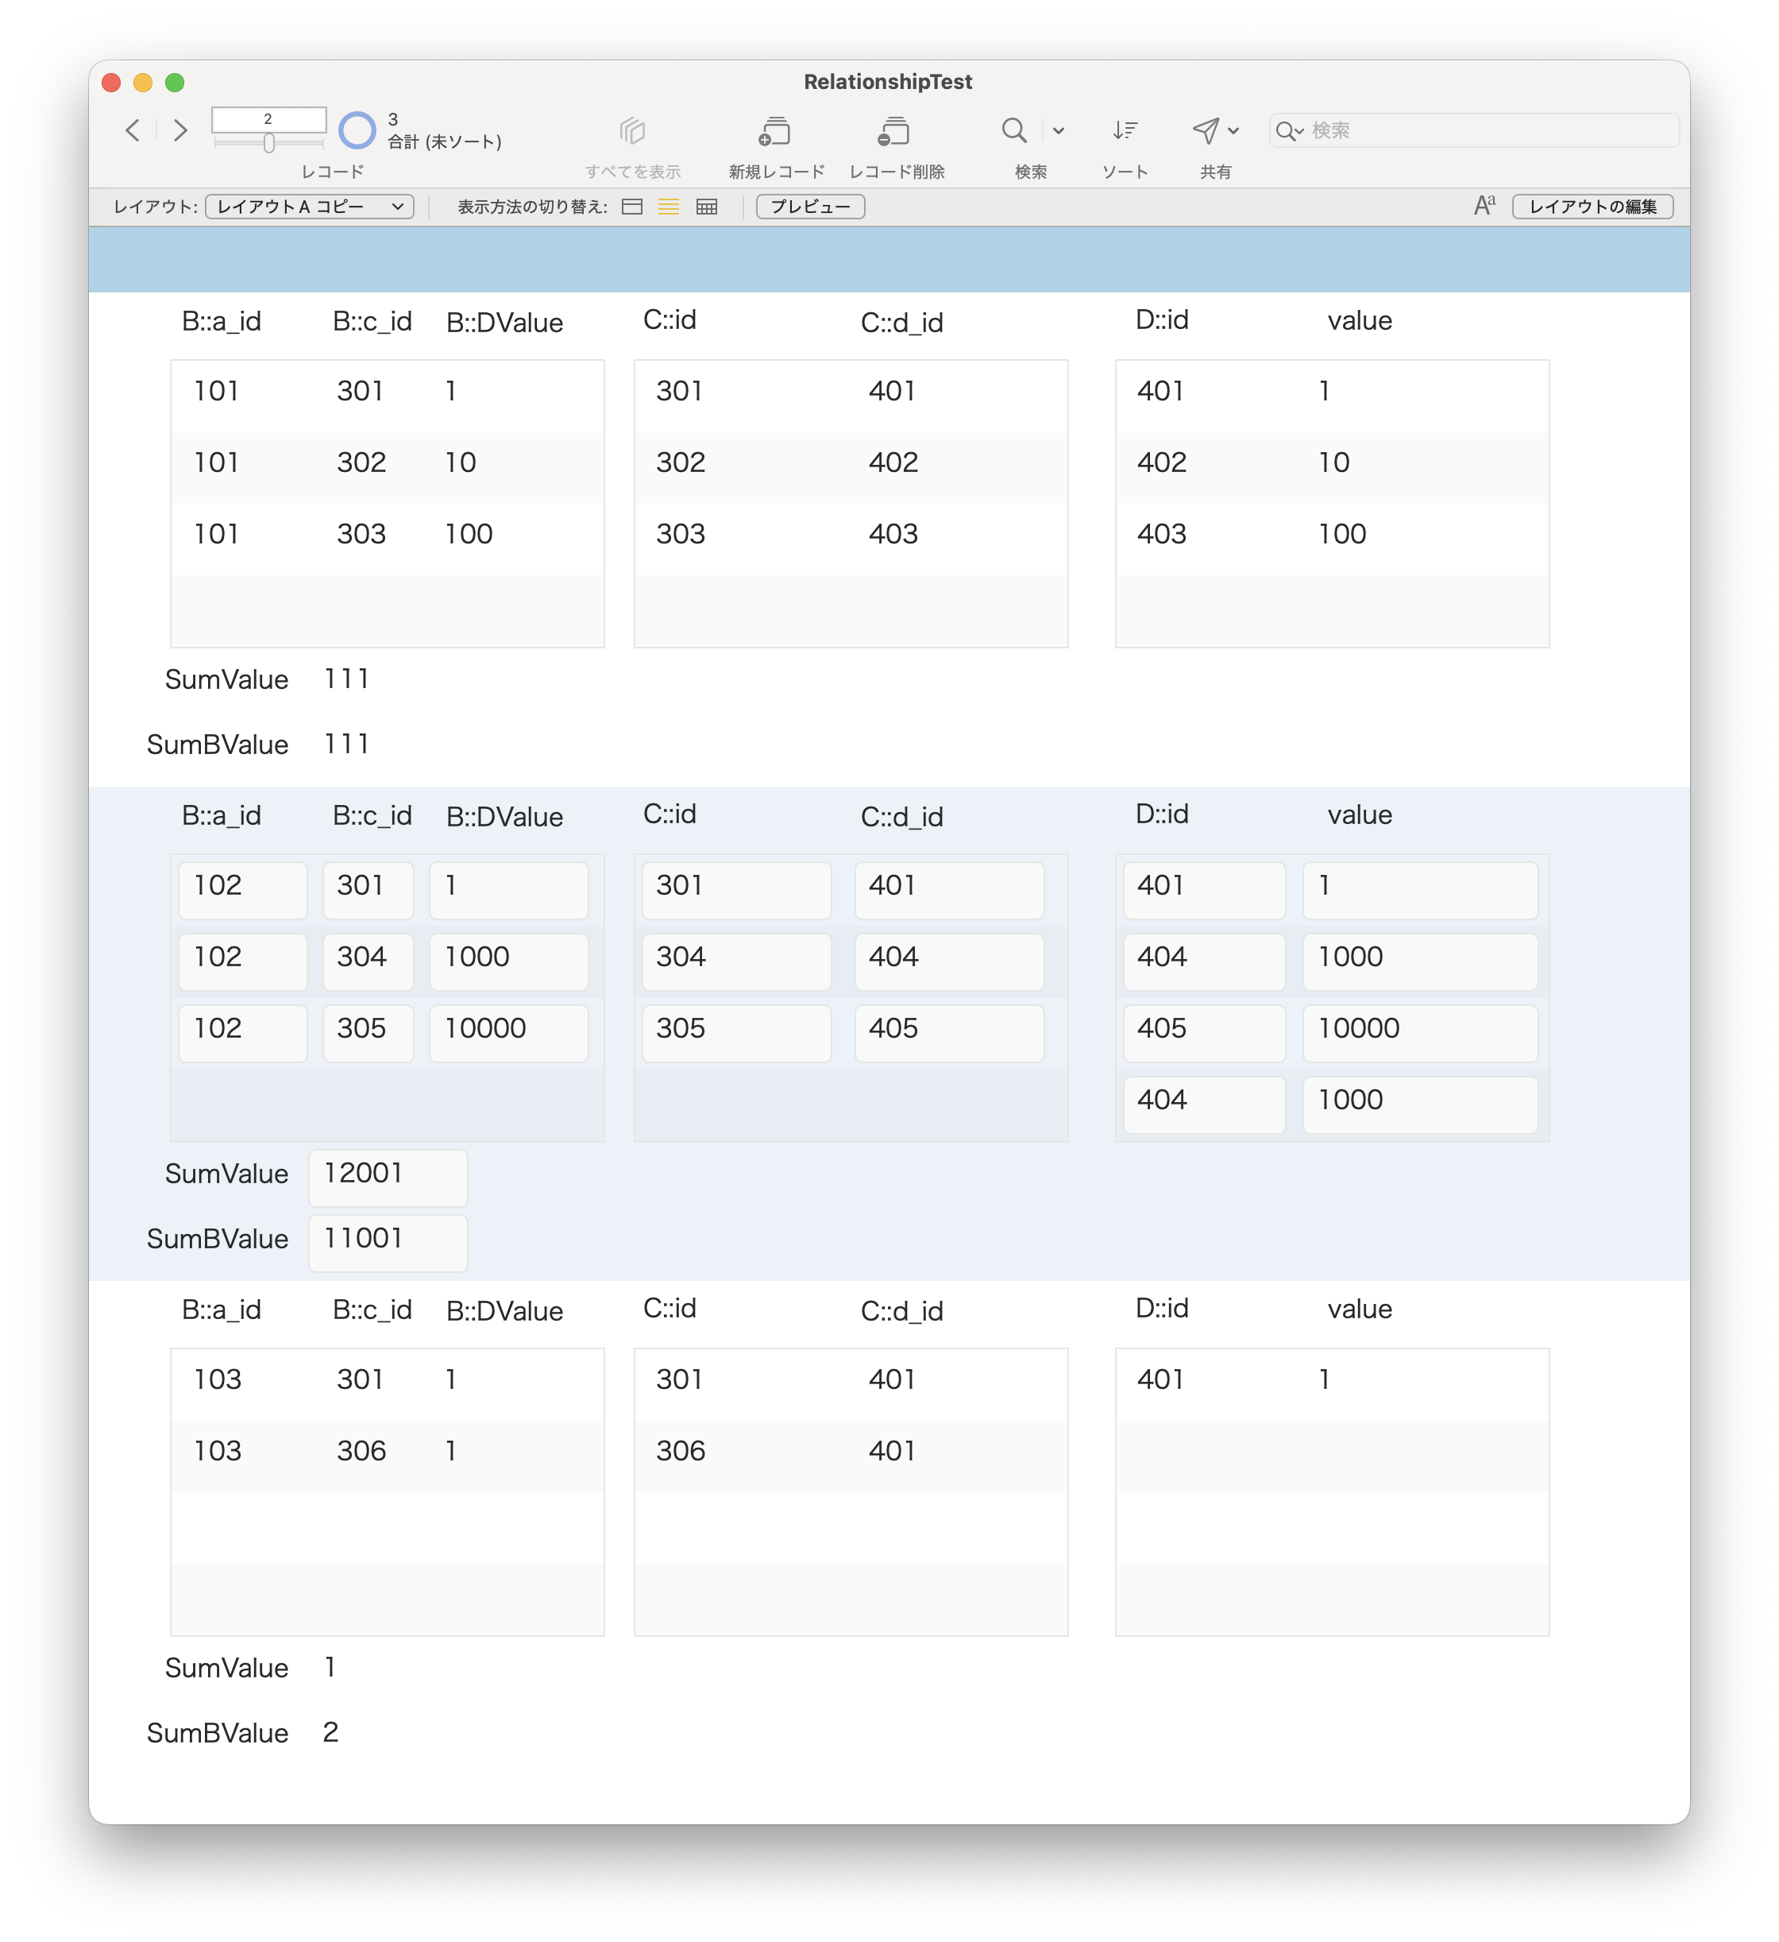Expand the Find options chevron
The width and height of the screenshot is (1779, 1942).
click(1059, 131)
